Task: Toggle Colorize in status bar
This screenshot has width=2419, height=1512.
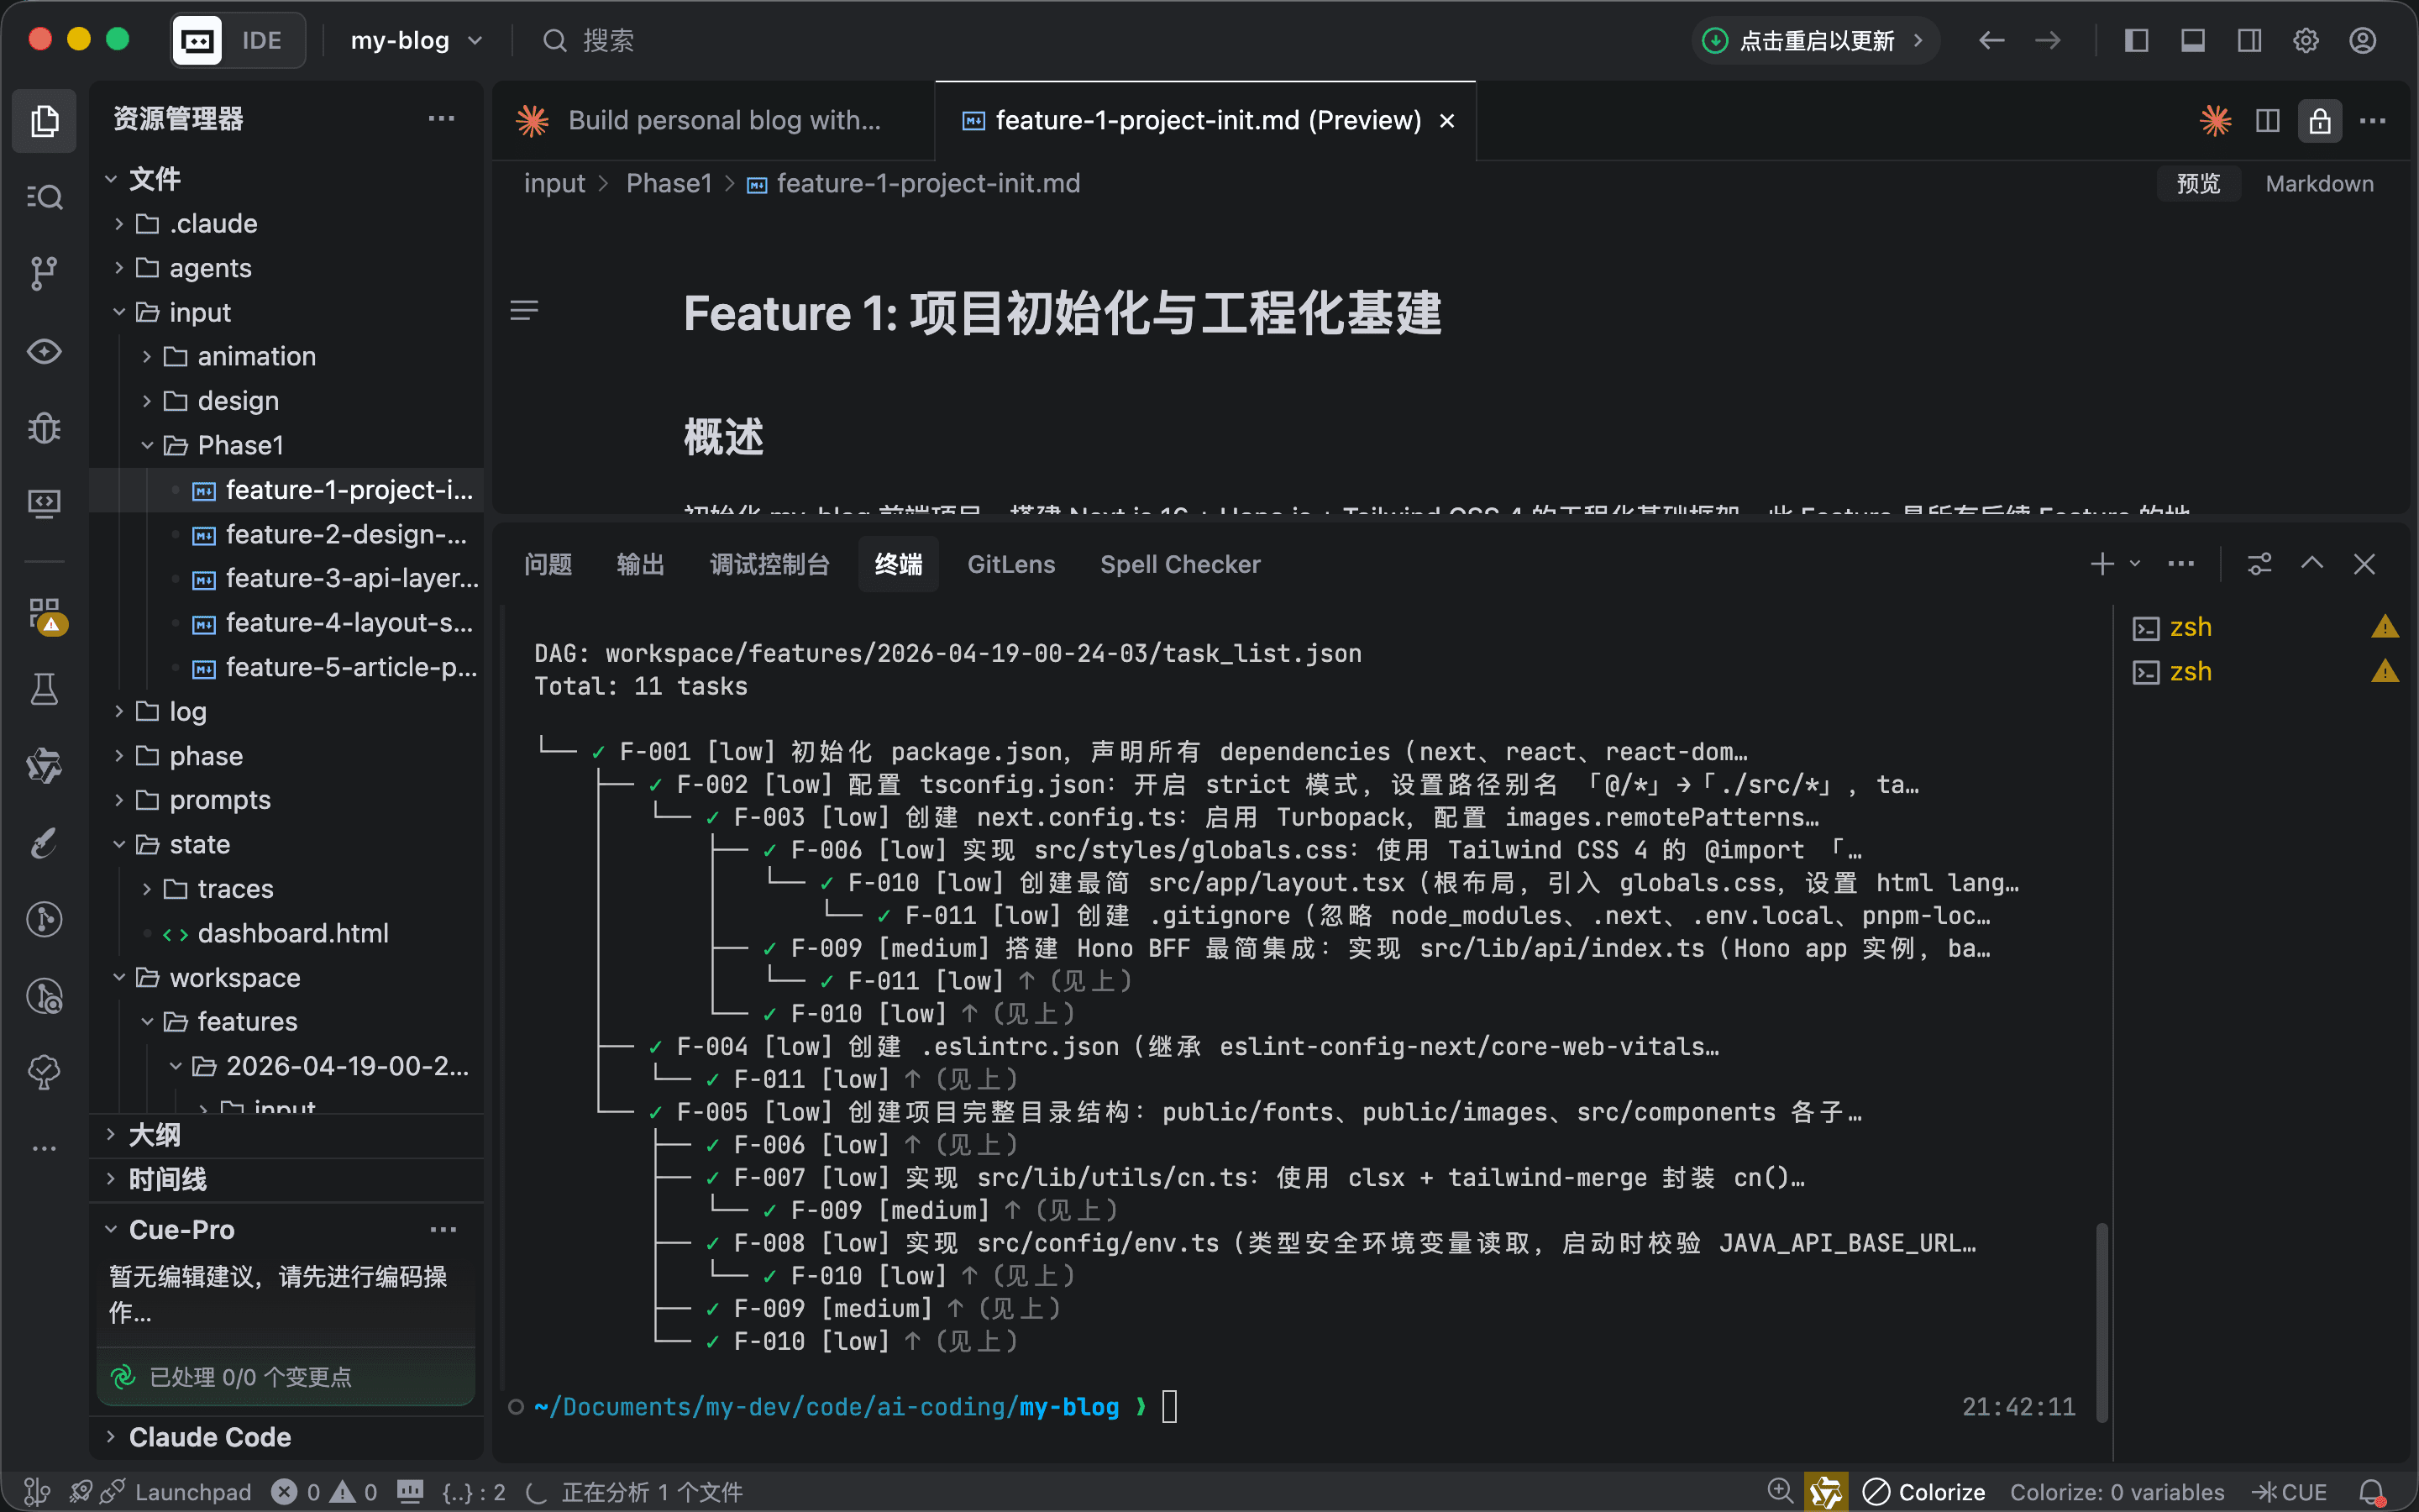Action: 1924,1492
